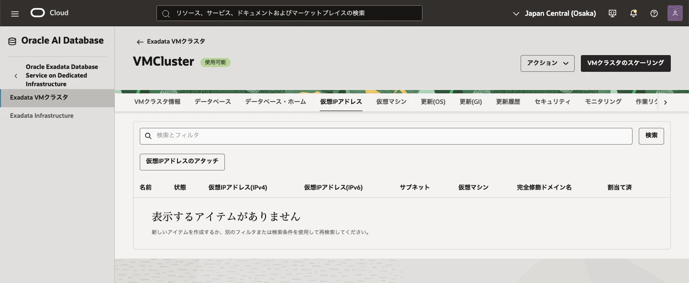Expand the アクション dropdown button

click(547, 63)
